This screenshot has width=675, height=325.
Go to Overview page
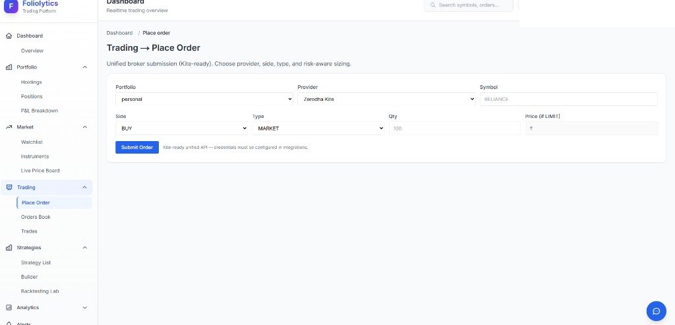(x=32, y=51)
